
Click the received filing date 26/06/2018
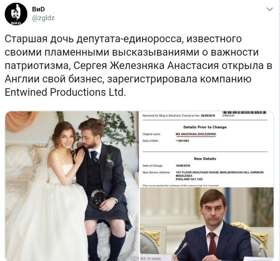[x=208, y=115]
